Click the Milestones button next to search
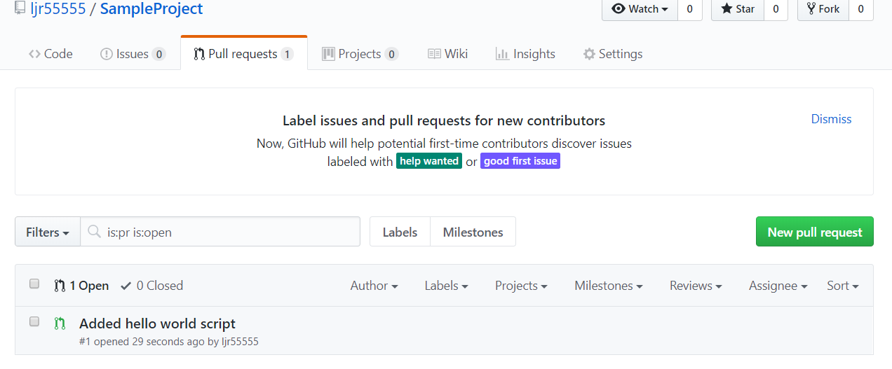The image size is (892, 369). coord(473,232)
